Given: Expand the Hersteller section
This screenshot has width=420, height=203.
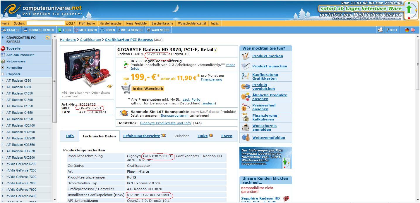Looking at the screenshot, I should (3, 68).
